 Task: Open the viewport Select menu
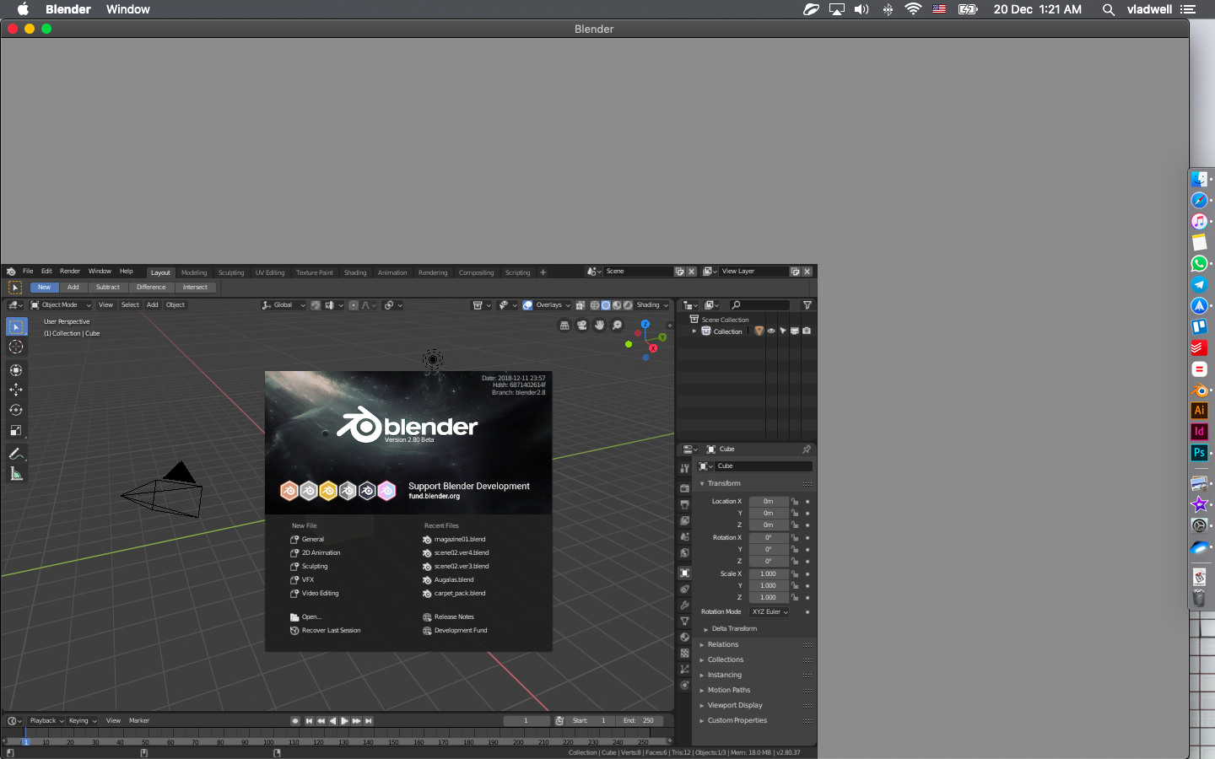click(x=130, y=305)
